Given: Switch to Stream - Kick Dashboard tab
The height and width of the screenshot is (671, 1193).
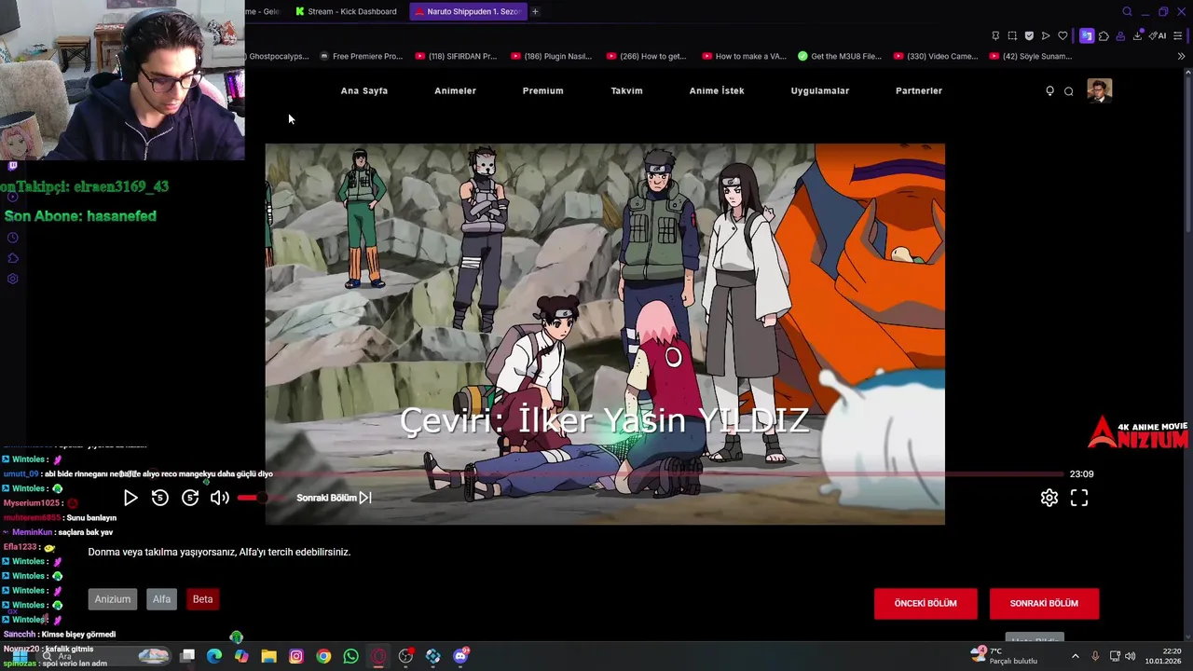Looking at the screenshot, I should coord(346,11).
